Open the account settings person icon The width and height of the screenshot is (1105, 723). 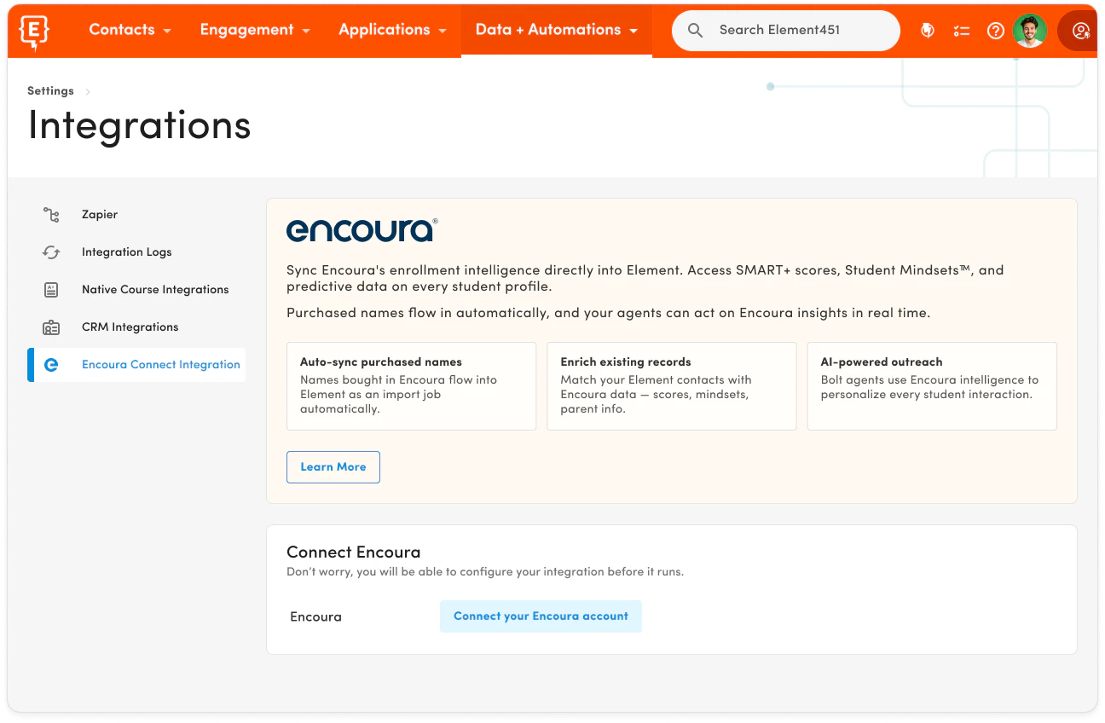point(1080,32)
